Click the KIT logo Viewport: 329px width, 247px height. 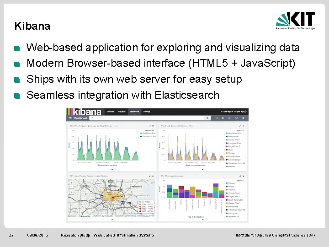click(x=296, y=21)
